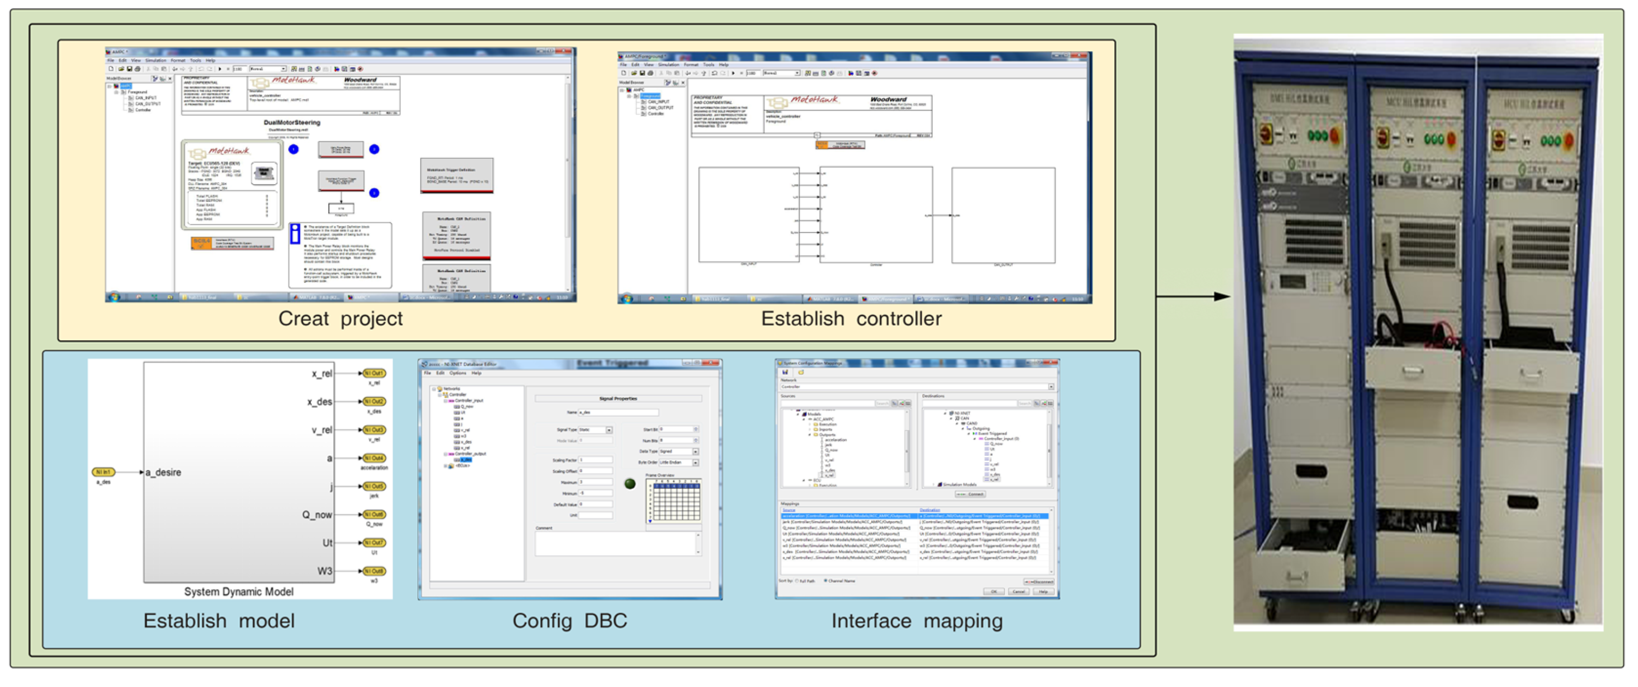
Task: Click the Windows Start orb on the left taskbar
Action: click(x=114, y=297)
